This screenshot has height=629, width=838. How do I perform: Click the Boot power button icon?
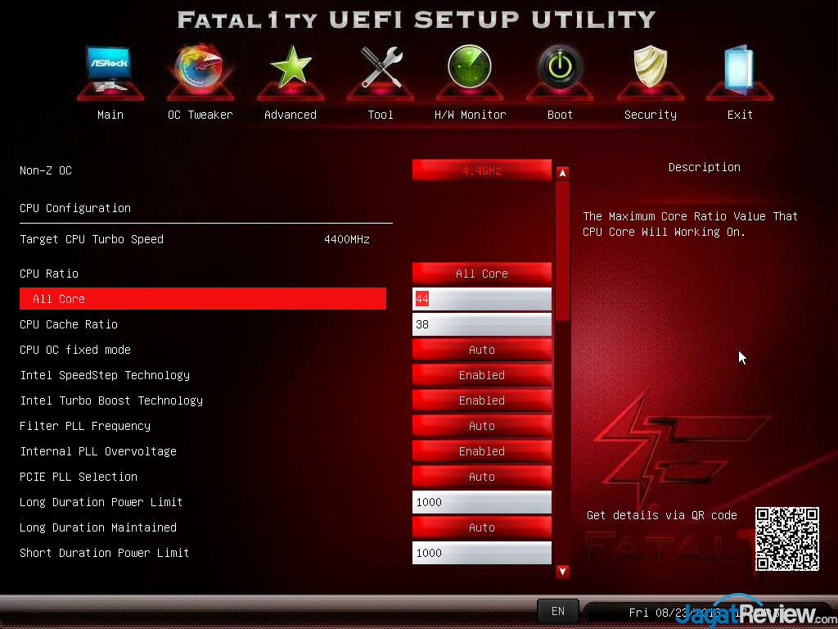[560, 70]
